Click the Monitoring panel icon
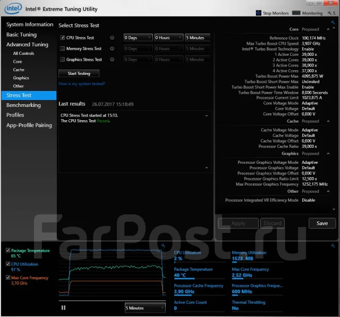Screen dimensions: 340x317 tap(296, 13)
